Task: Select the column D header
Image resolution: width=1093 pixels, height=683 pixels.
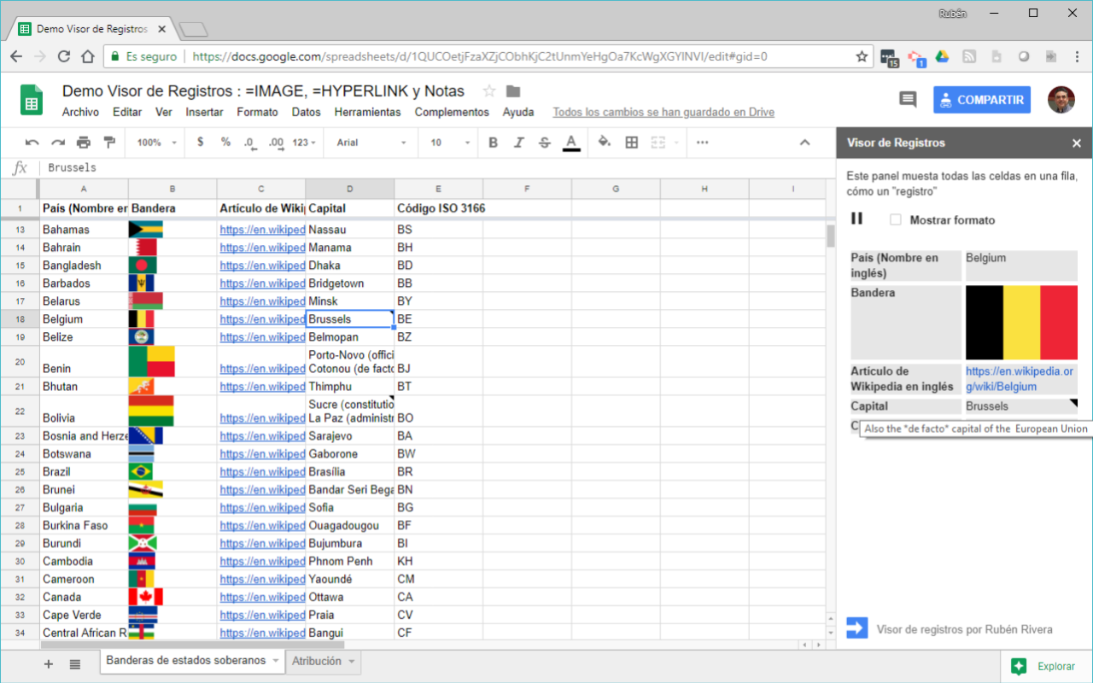Action: (x=350, y=188)
